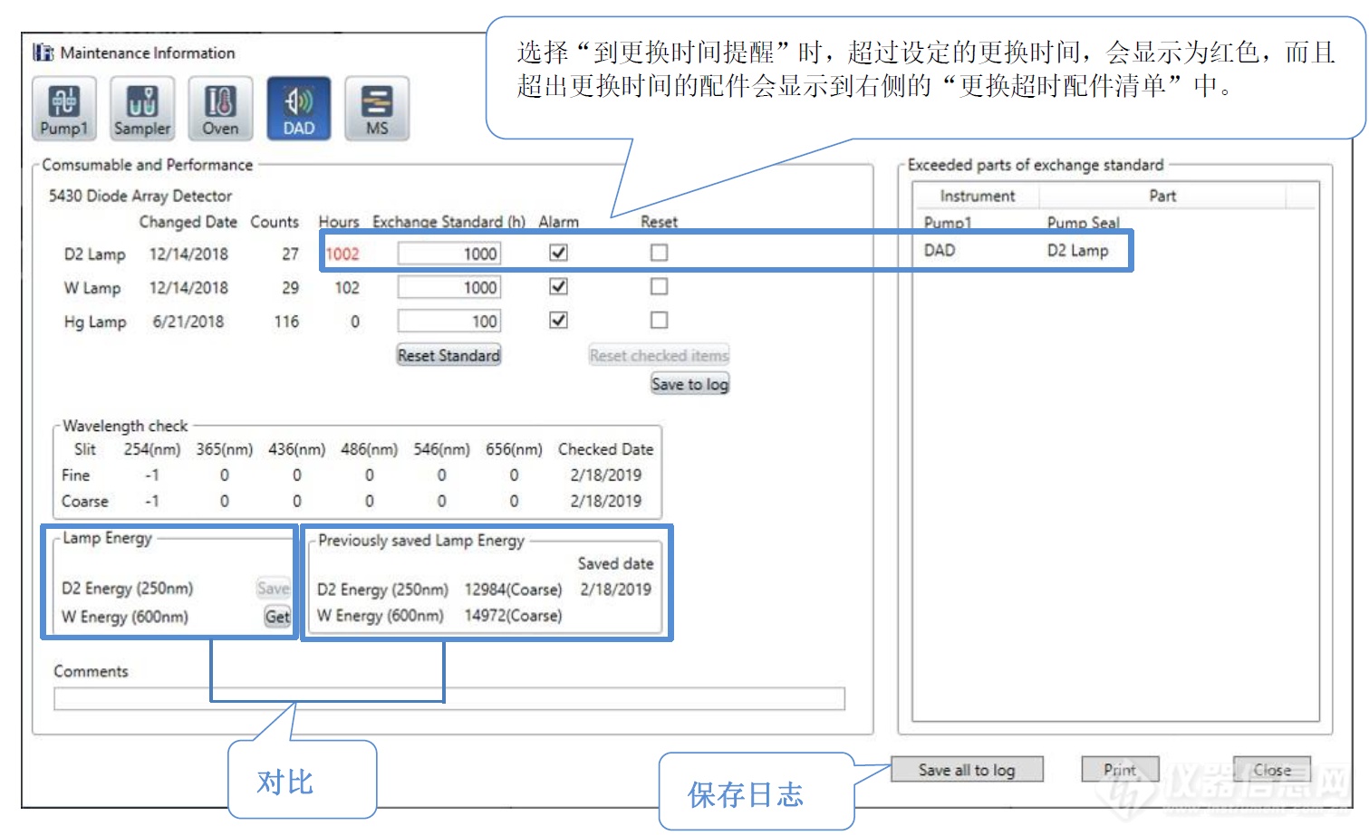
Task: Click the saved W Energy value 14972(Coarse)
Action: click(x=513, y=616)
